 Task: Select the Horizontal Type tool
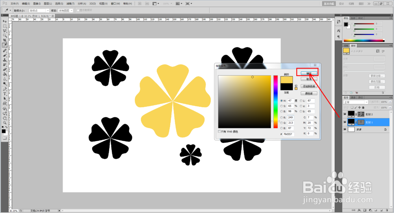tap(4, 94)
